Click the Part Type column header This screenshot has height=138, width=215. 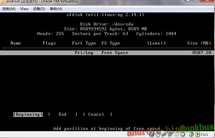point(84,43)
